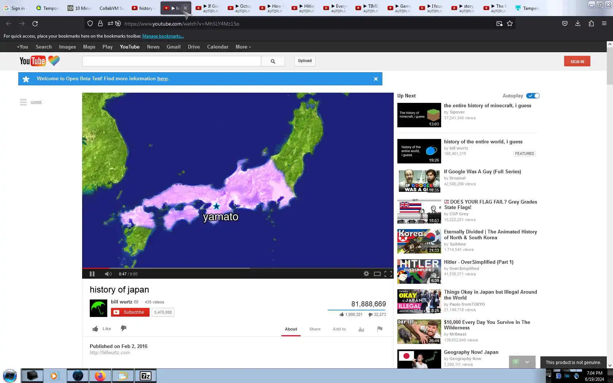This screenshot has height=383, width=613.
Task: Open the Add to tab
Action: point(339,329)
